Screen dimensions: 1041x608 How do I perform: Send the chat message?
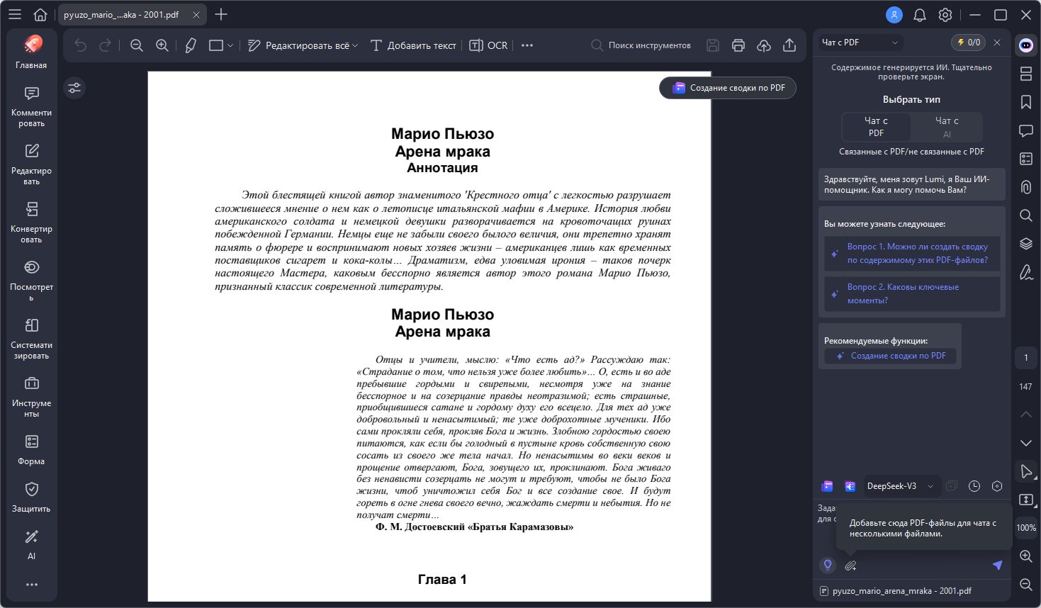click(x=997, y=565)
